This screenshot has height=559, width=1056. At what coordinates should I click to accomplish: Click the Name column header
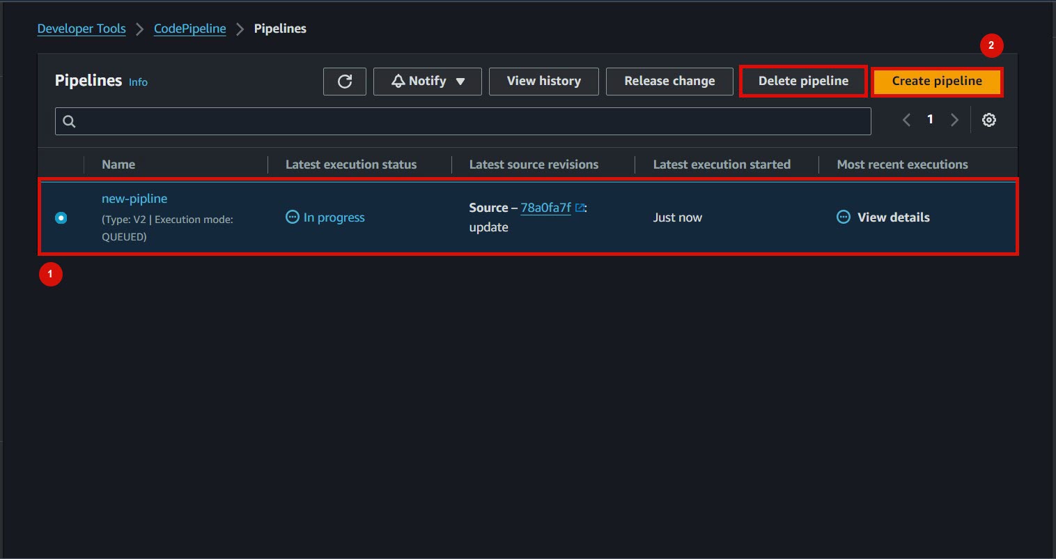(118, 164)
